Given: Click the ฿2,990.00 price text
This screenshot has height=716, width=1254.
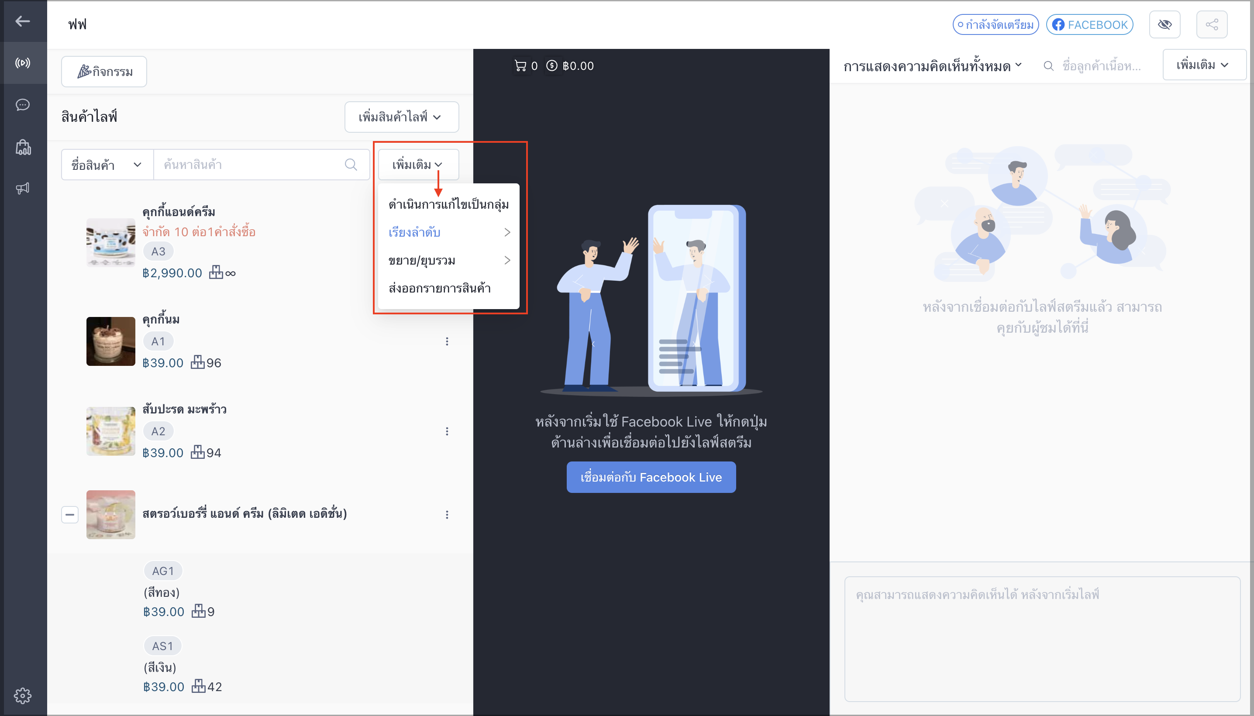Looking at the screenshot, I should point(172,273).
